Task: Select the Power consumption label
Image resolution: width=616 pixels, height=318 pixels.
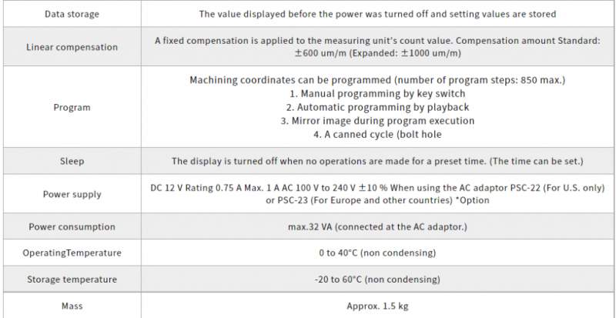Action: click(x=72, y=227)
